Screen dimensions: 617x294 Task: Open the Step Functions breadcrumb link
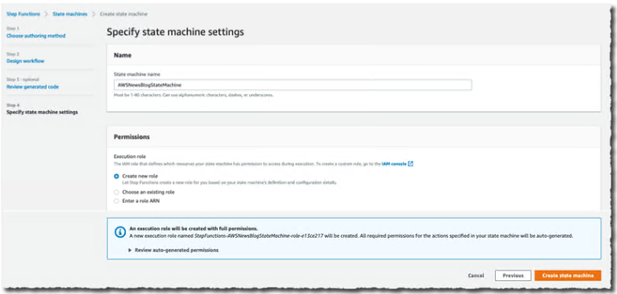pos(23,14)
